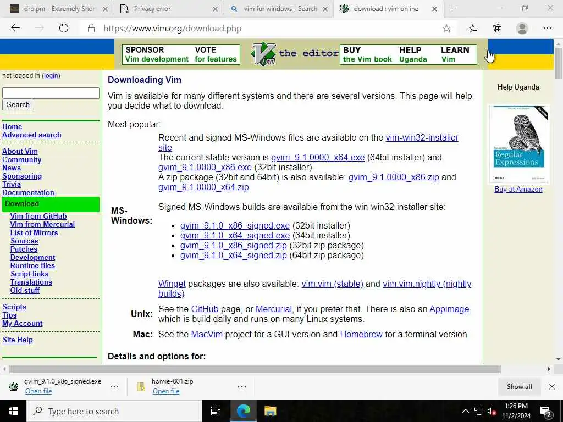Click Show all downloads button
The image size is (563, 422).
[x=519, y=387]
